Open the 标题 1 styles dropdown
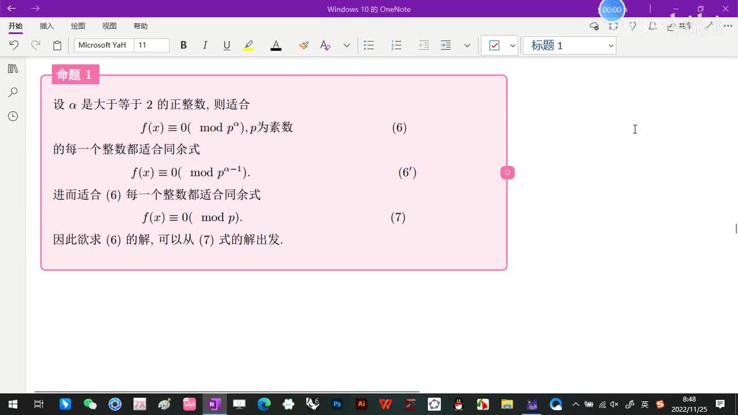This screenshot has height=415, width=738. [570, 46]
